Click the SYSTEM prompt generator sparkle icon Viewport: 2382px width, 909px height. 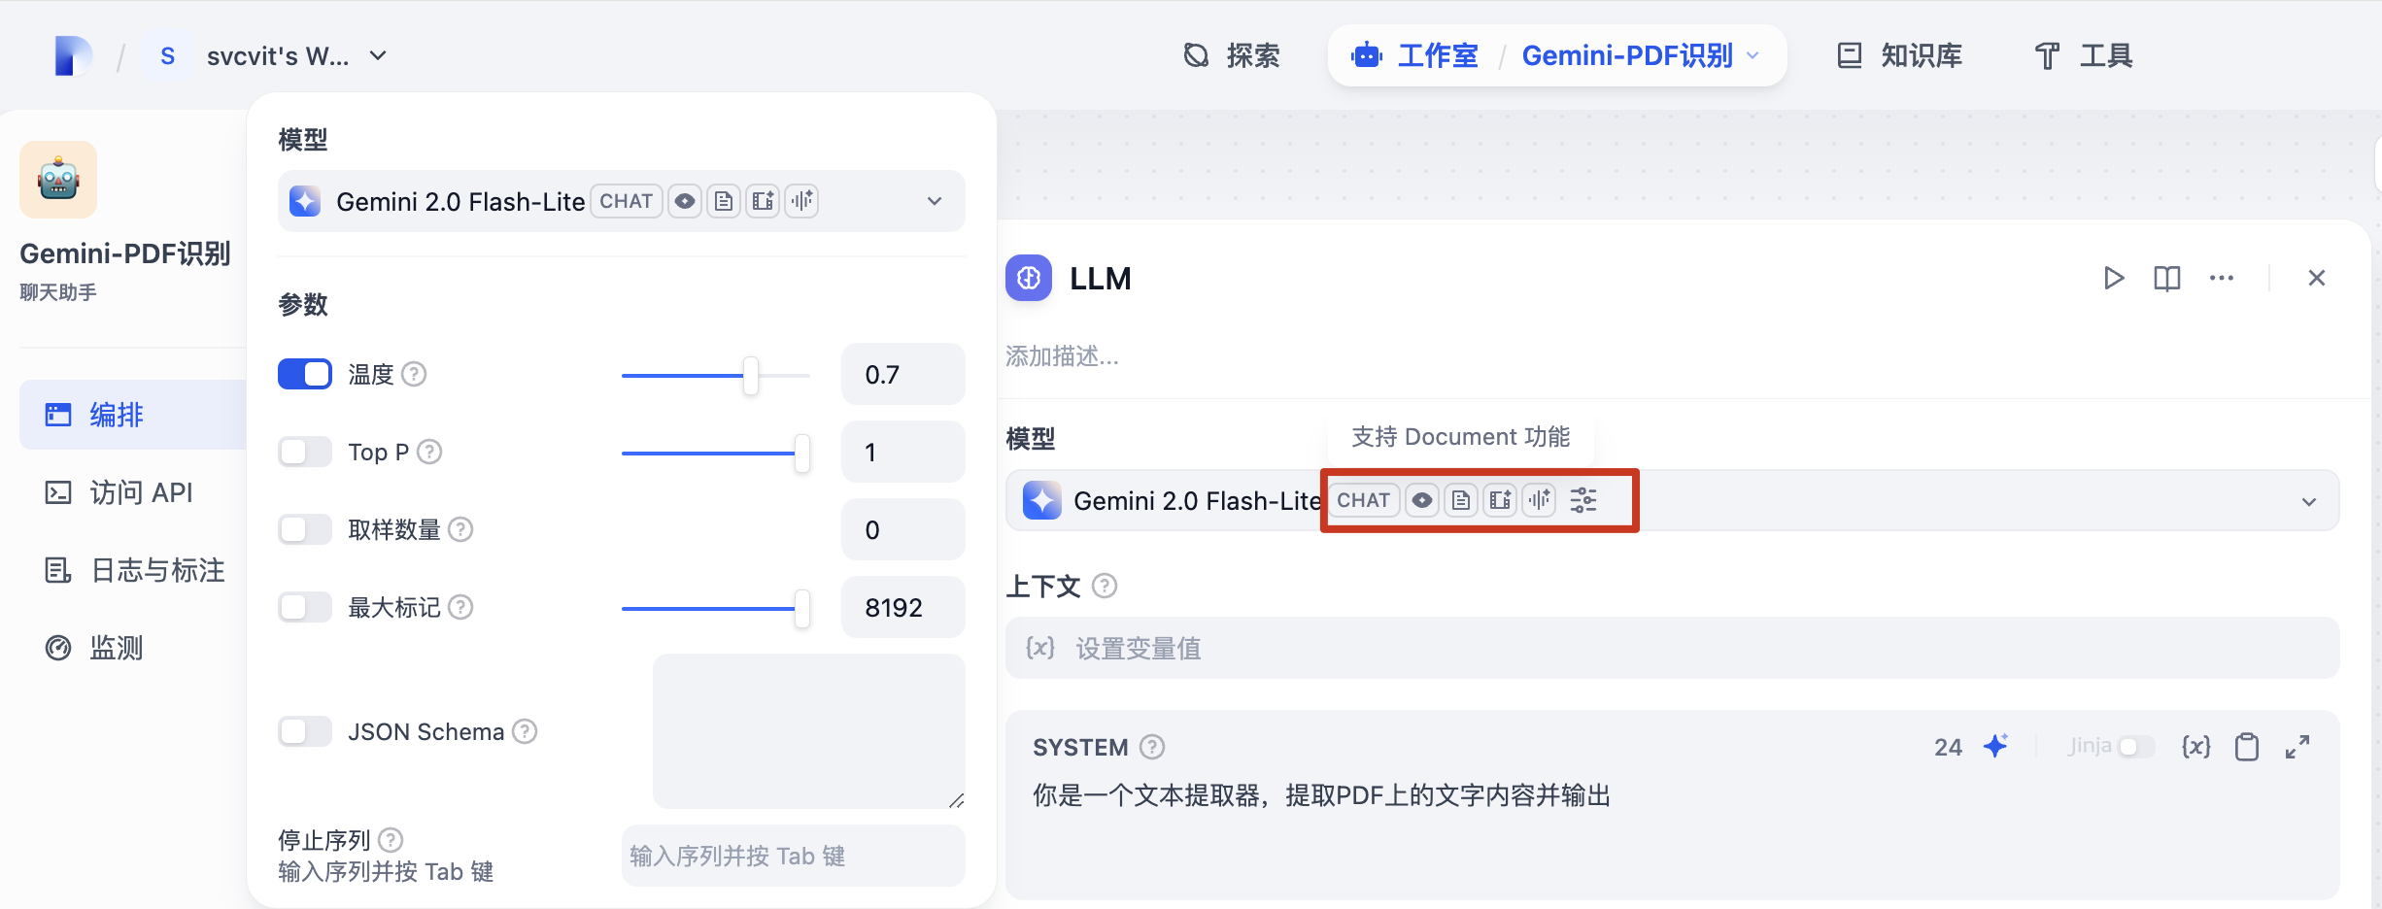1995,747
